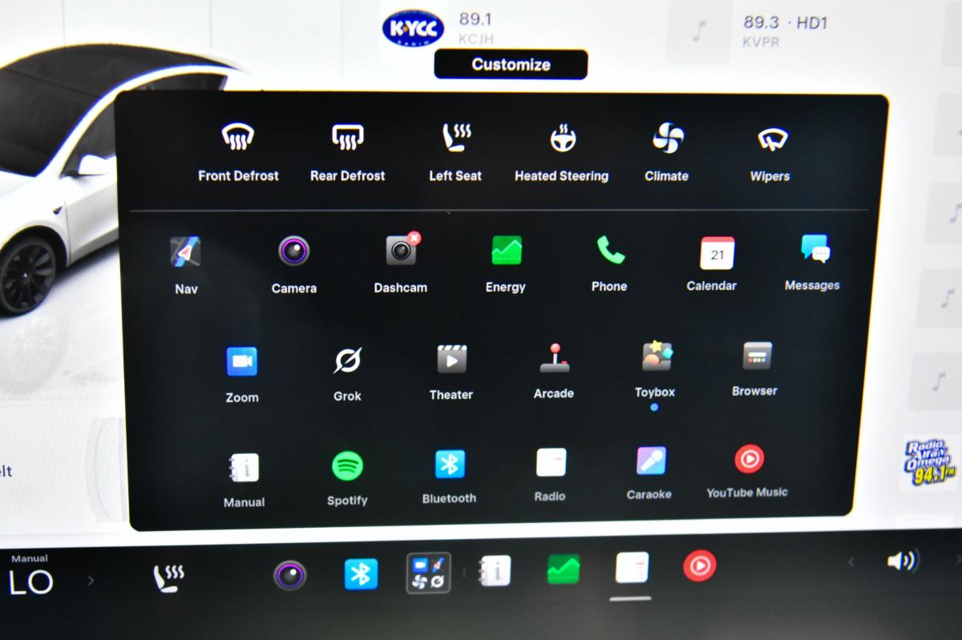
Task: Open Bluetooth settings from drawer
Action: point(450,477)
